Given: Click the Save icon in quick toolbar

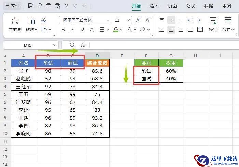Looking at the screenshot, I should coord(31,6).
